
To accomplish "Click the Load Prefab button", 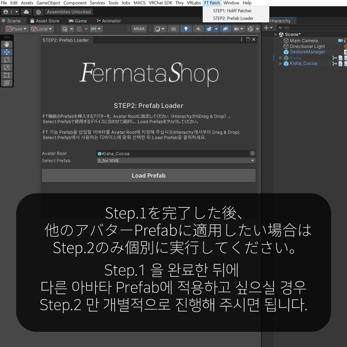I will [x=148, y=176].
